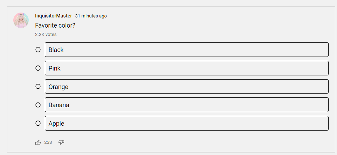Vote by clicking the Black option box
Viewport: 337px width, 155px height.
(x=186, y=50)
